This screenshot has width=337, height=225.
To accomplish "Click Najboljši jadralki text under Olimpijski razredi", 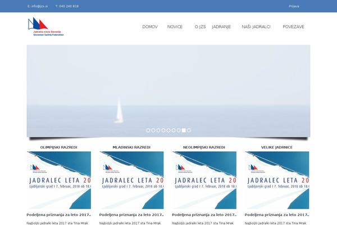I will pos(57,223).
